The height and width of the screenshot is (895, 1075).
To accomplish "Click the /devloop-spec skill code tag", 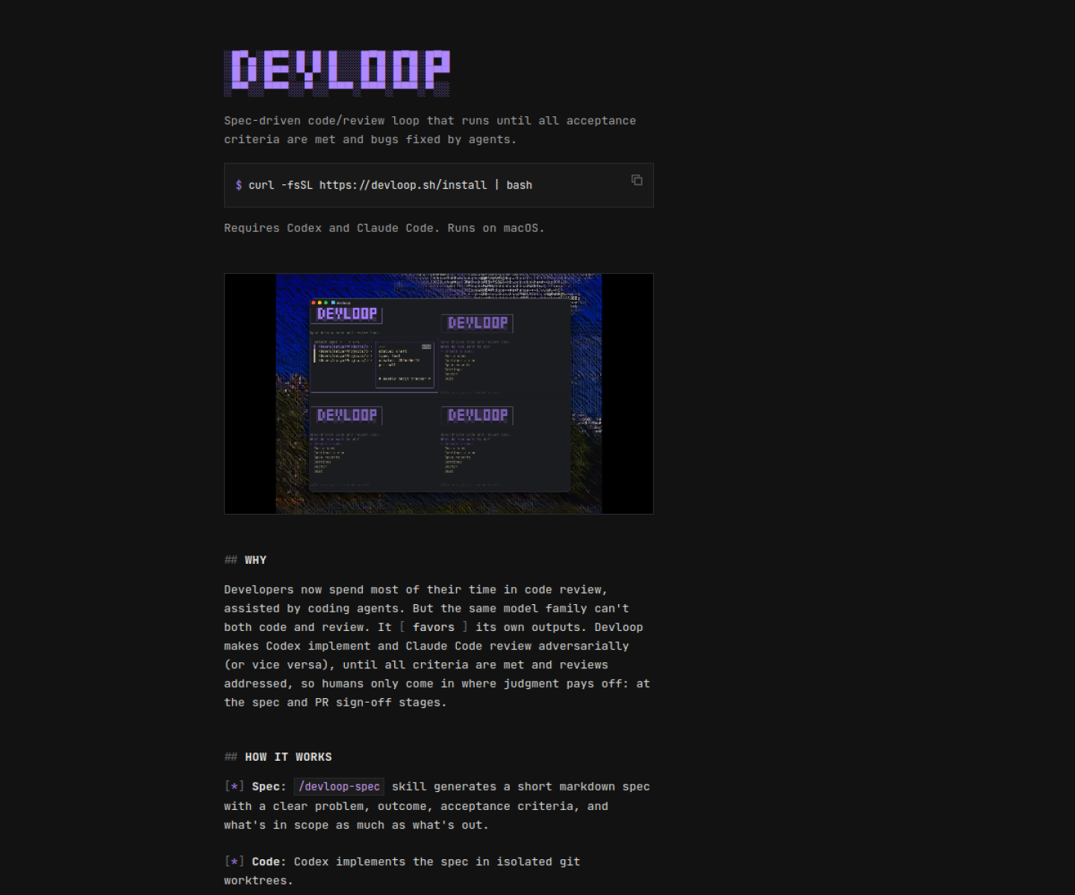I will point(339,787).
